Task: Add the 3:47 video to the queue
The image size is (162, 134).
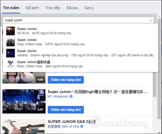Action: click(x=66, y=110)
